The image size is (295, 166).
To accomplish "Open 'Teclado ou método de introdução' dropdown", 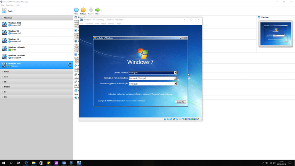I will (x=175, y=84).
